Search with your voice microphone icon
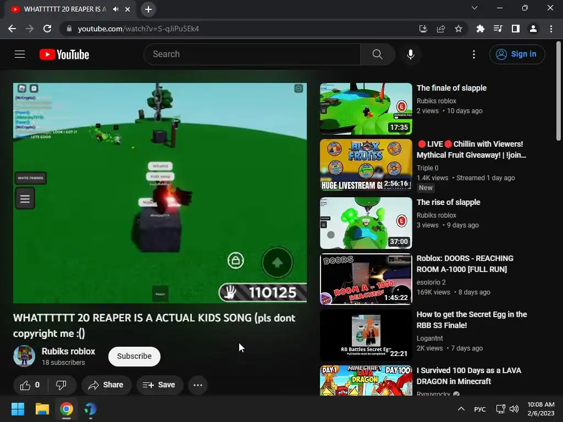Screen dimensions: 563x422 click(410, 54)
